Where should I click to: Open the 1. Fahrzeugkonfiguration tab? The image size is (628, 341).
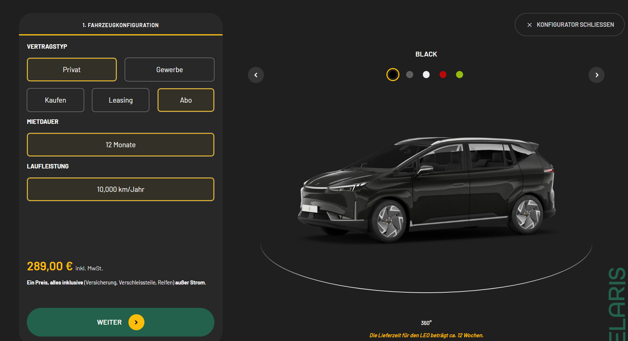click(x=121, y=25)
